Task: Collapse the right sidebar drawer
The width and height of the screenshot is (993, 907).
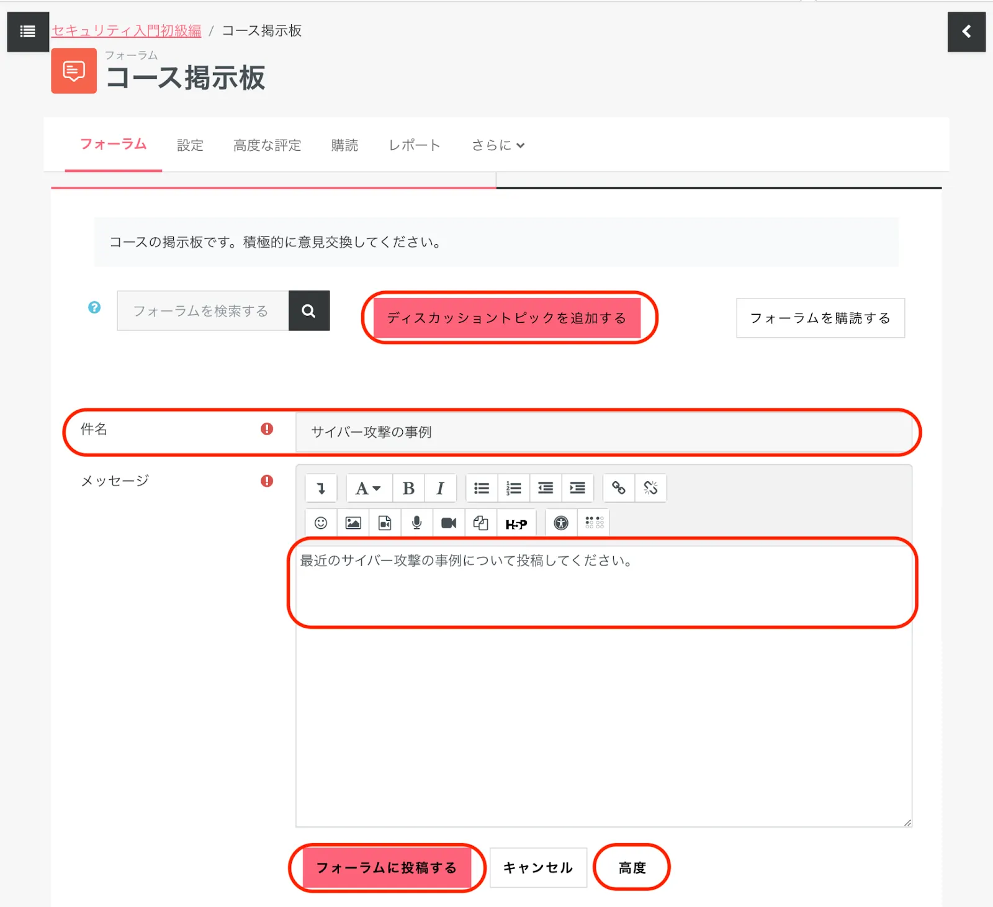Action: (x=966, y=32)
